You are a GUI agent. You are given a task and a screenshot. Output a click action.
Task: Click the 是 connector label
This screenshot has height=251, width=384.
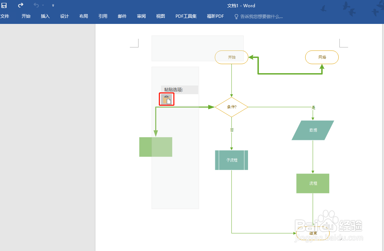click(x=313, y=108)
